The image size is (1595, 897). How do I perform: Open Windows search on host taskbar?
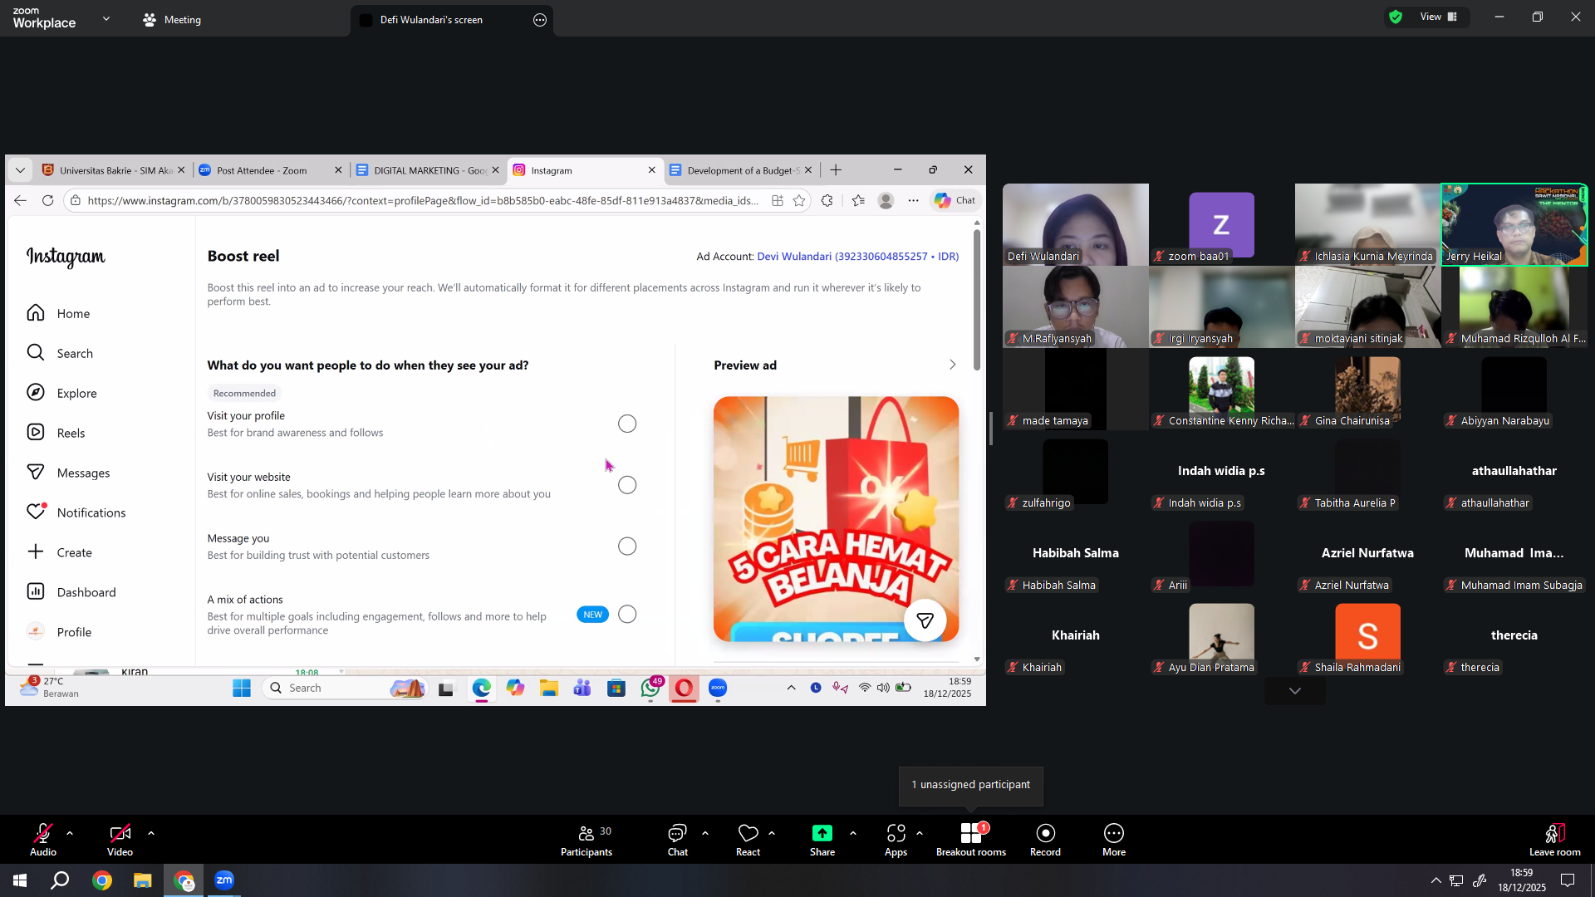(x=60, y=880)
